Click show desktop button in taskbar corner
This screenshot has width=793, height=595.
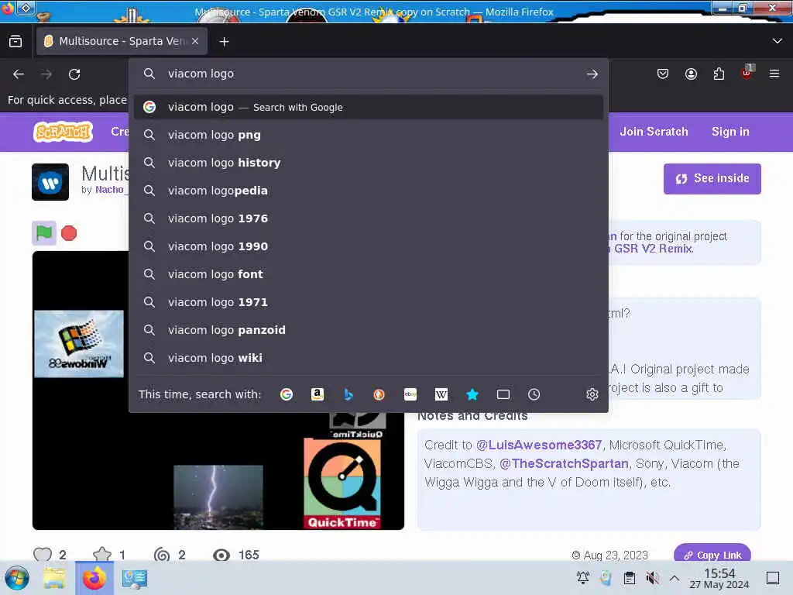pyautogui.click(x=773, y=578)
